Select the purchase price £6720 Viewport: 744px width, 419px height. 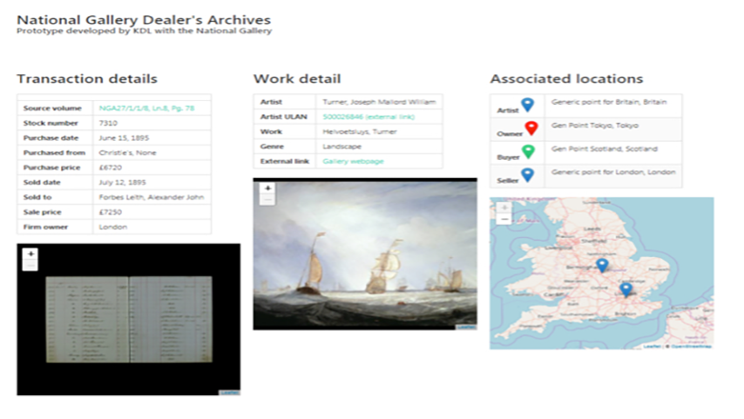(111, 168)
